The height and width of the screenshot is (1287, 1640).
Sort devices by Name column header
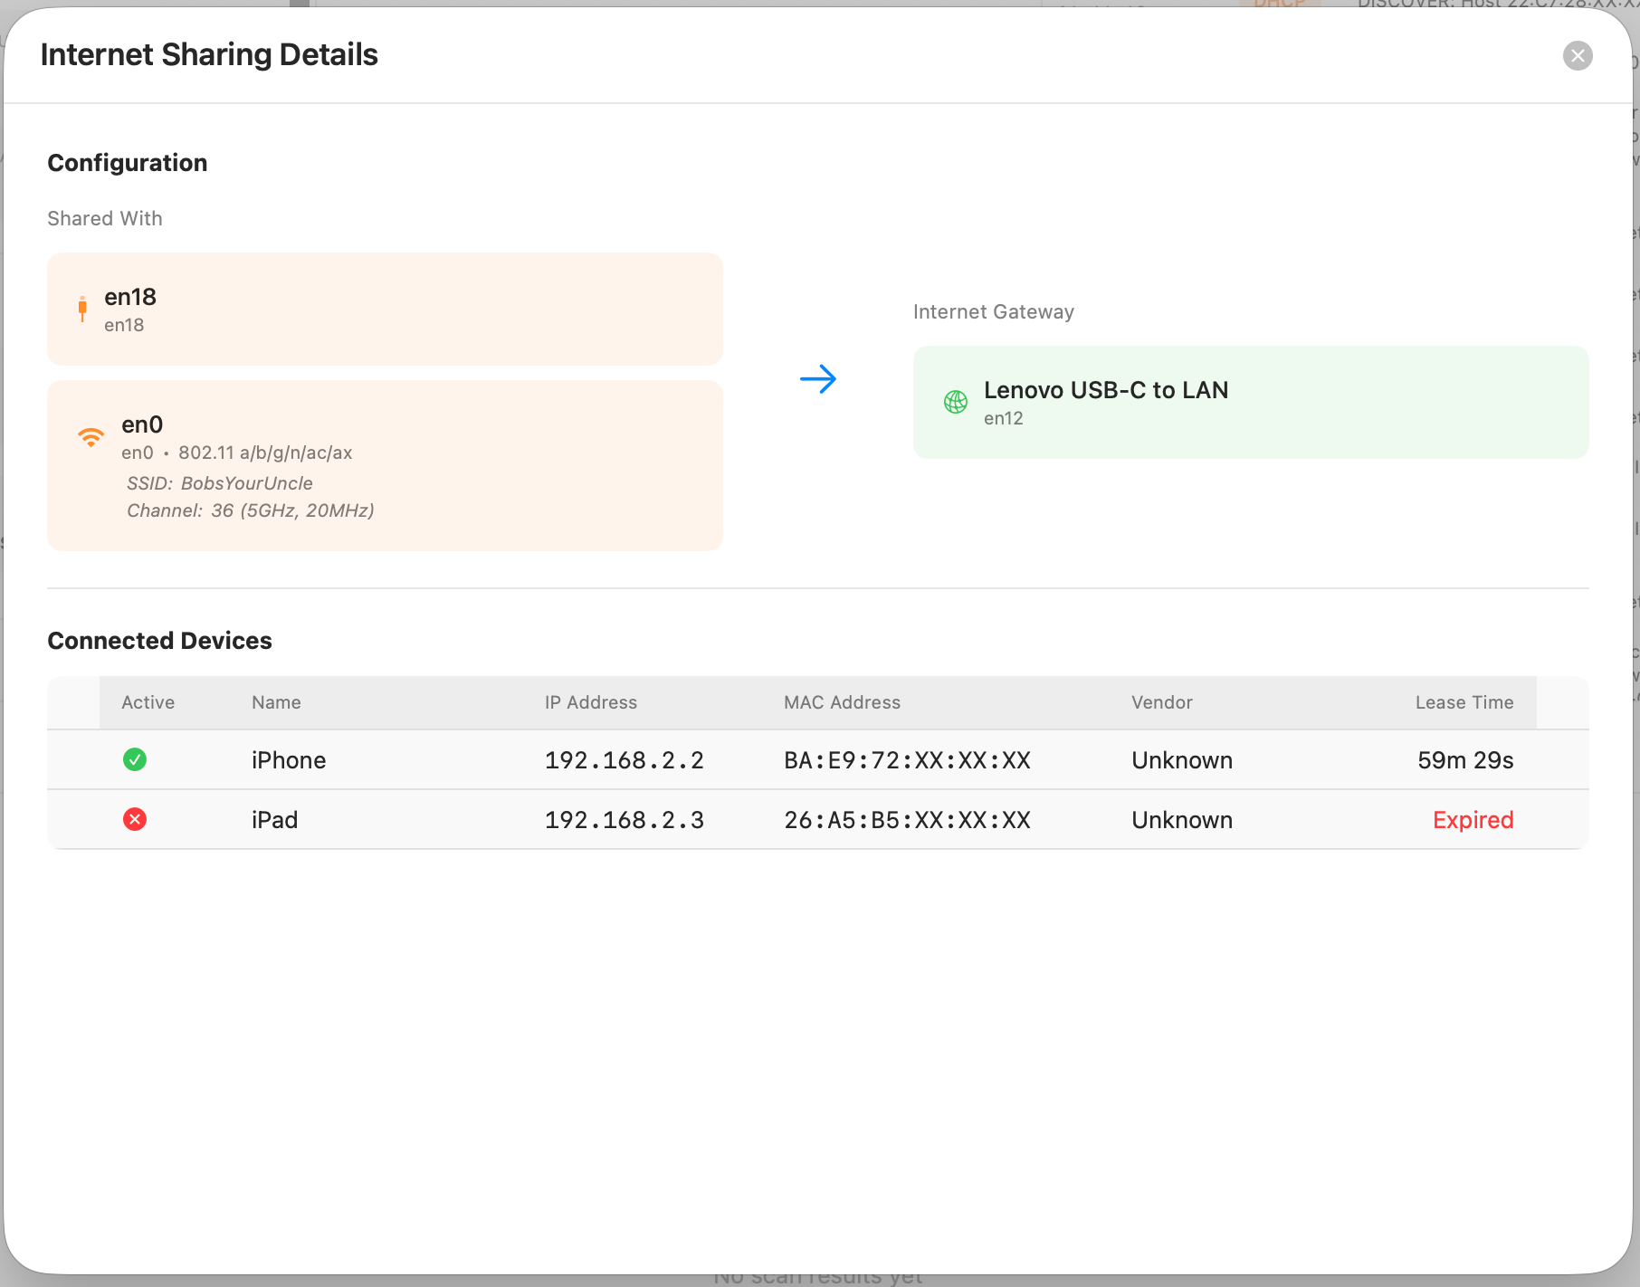pos(276,702)
